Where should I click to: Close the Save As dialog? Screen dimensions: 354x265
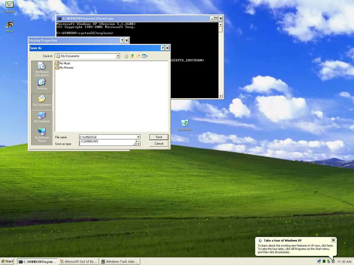click(x=167, y=48)
